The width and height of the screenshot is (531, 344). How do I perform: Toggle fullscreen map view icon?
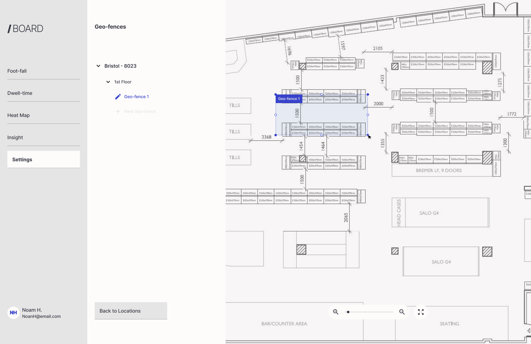coord(421,312)
